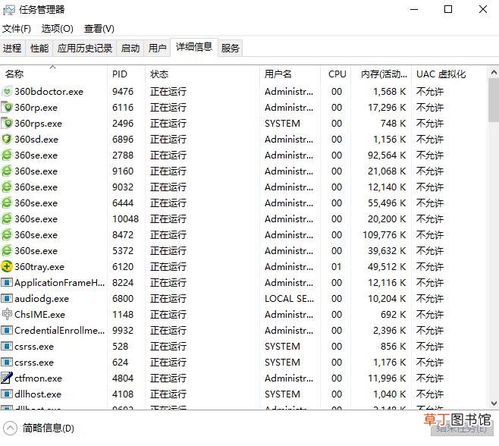Click PID value 1148
The width and height of the screenshot is (499, 446).
coord(123,315)
